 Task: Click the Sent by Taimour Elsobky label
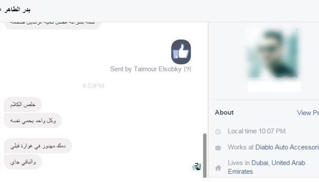(x=146, y=69)
